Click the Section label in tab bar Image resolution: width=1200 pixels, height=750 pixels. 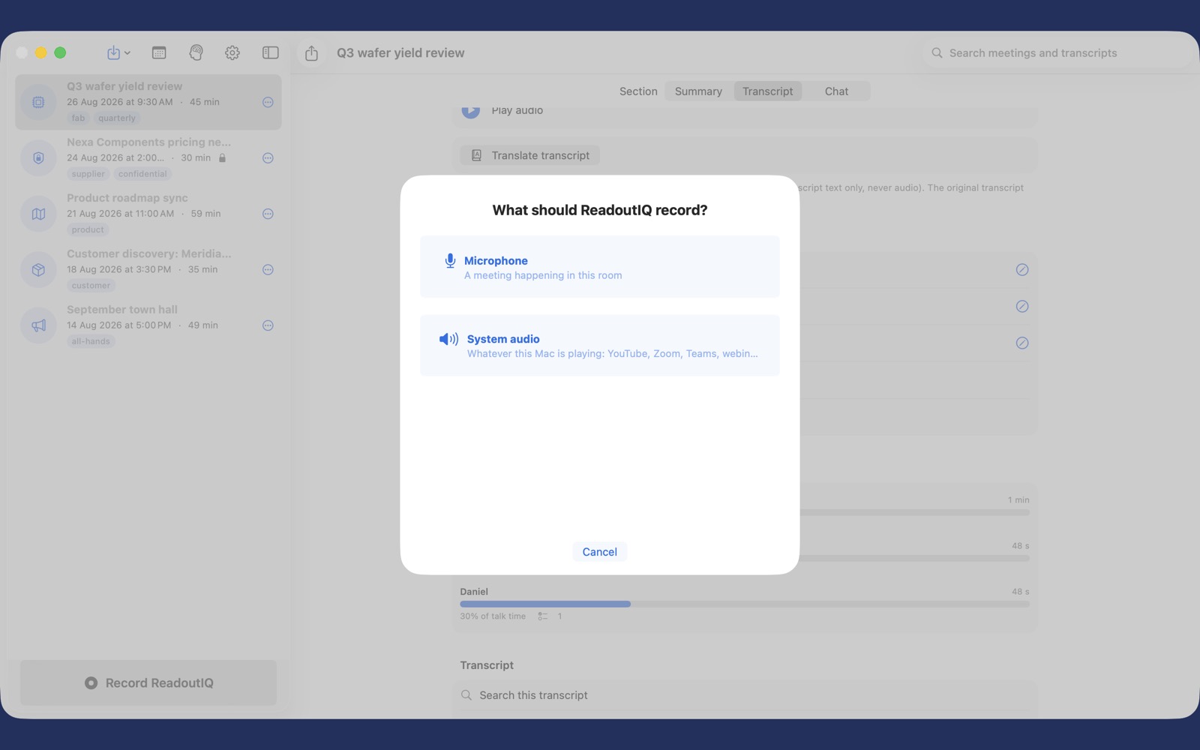(x=638, y=91)
